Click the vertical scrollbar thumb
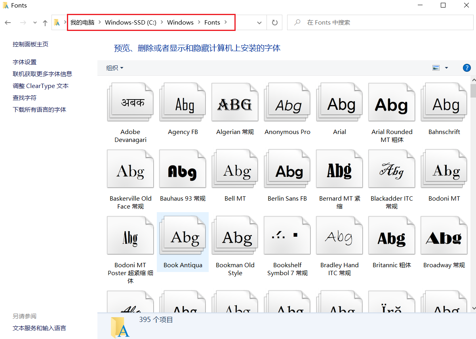This screenshot has width=476, height=339. pyautogui.click(x=473, y=90)
